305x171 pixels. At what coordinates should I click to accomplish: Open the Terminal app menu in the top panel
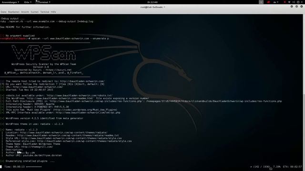pos(43,2)
